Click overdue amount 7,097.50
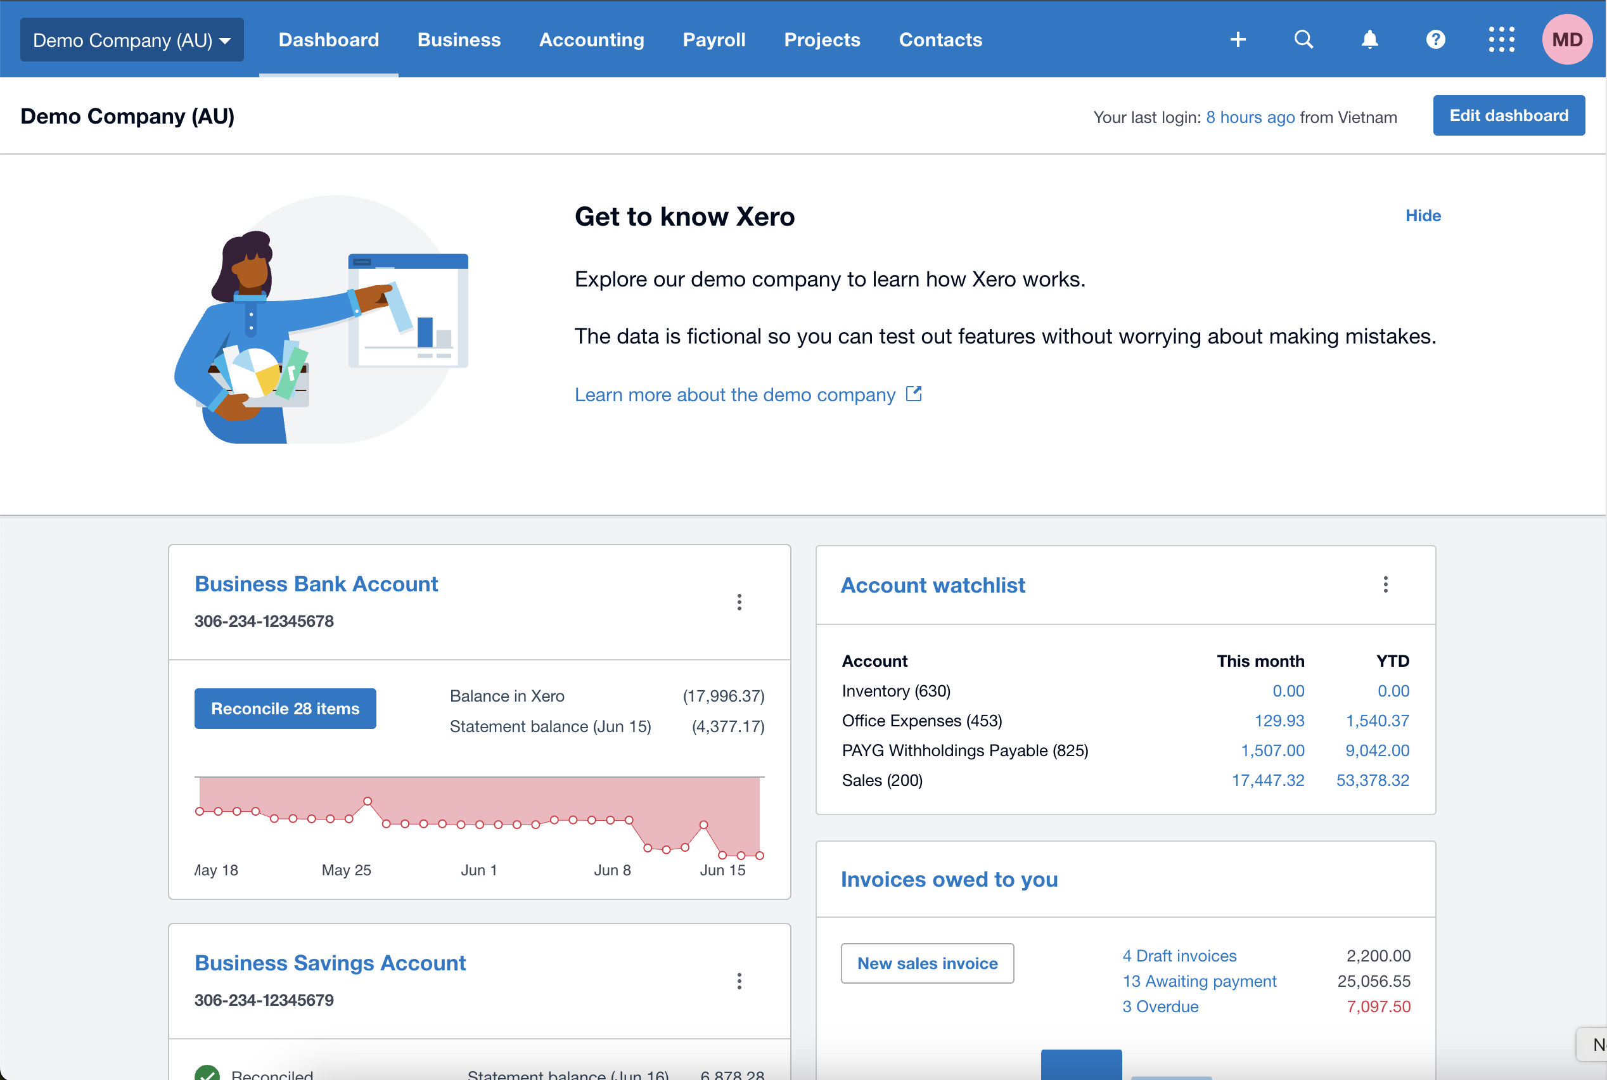1607x1080 pixels. point(1378,1006)
